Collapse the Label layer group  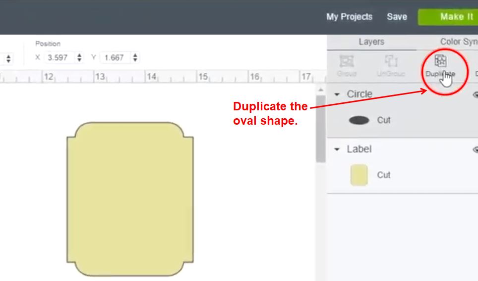click(x=337, y=149)
